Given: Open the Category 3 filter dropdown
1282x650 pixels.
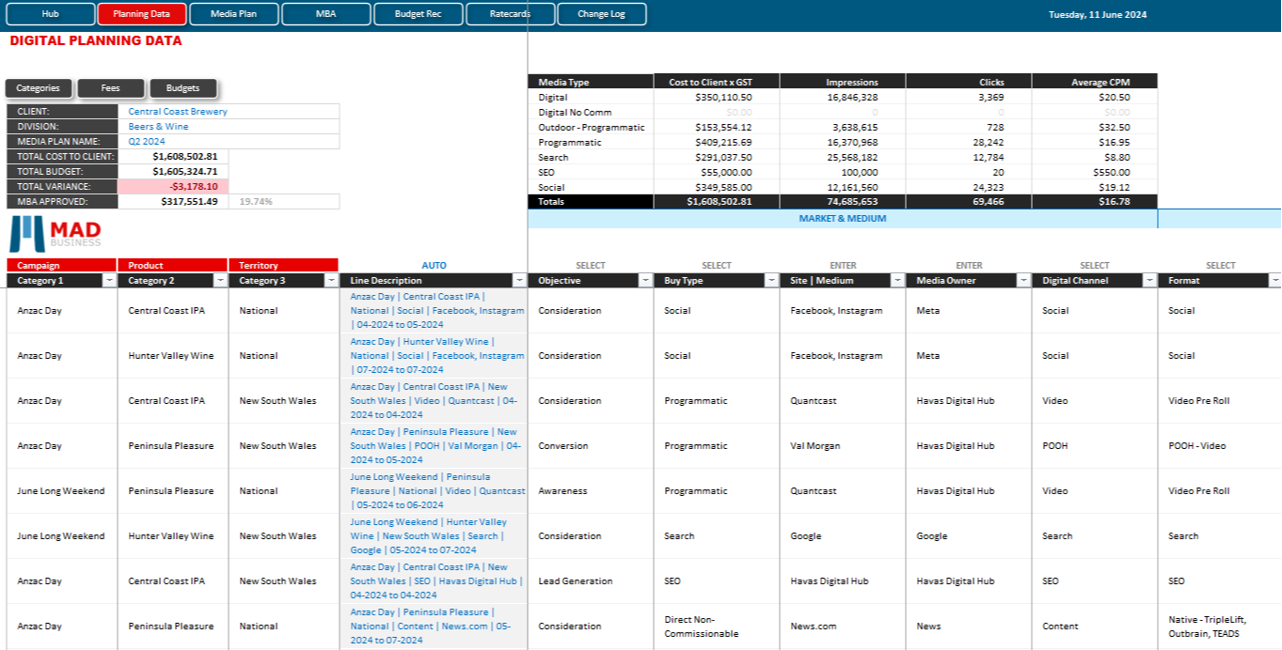Looking at the screenshot, I should (331, 281).
